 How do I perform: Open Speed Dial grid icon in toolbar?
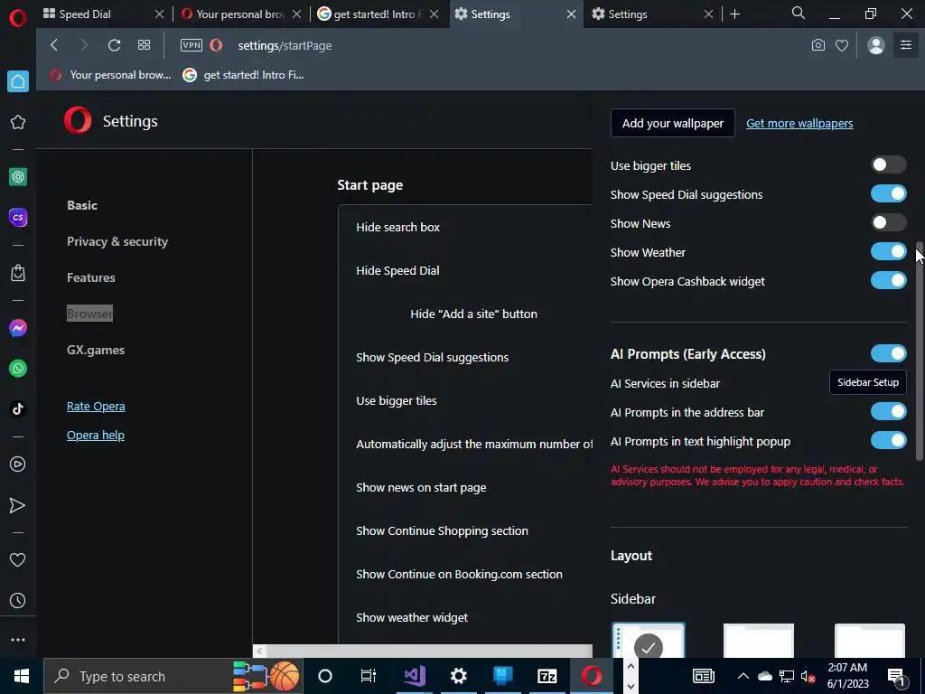(x=144, y=45)
